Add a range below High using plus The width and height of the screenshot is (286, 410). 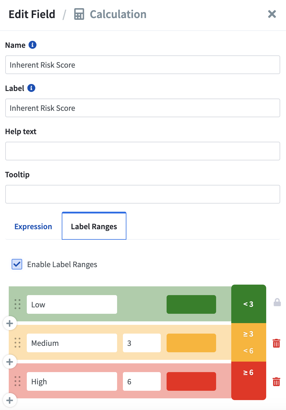coord(10,400)
